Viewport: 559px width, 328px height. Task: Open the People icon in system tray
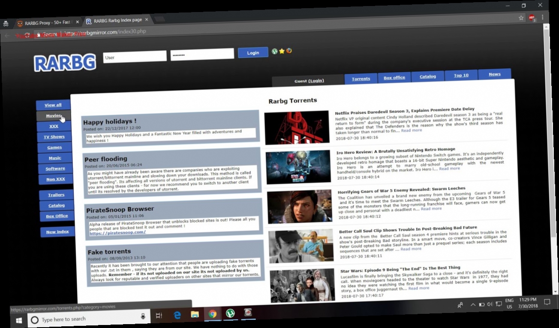coord(460,305)
